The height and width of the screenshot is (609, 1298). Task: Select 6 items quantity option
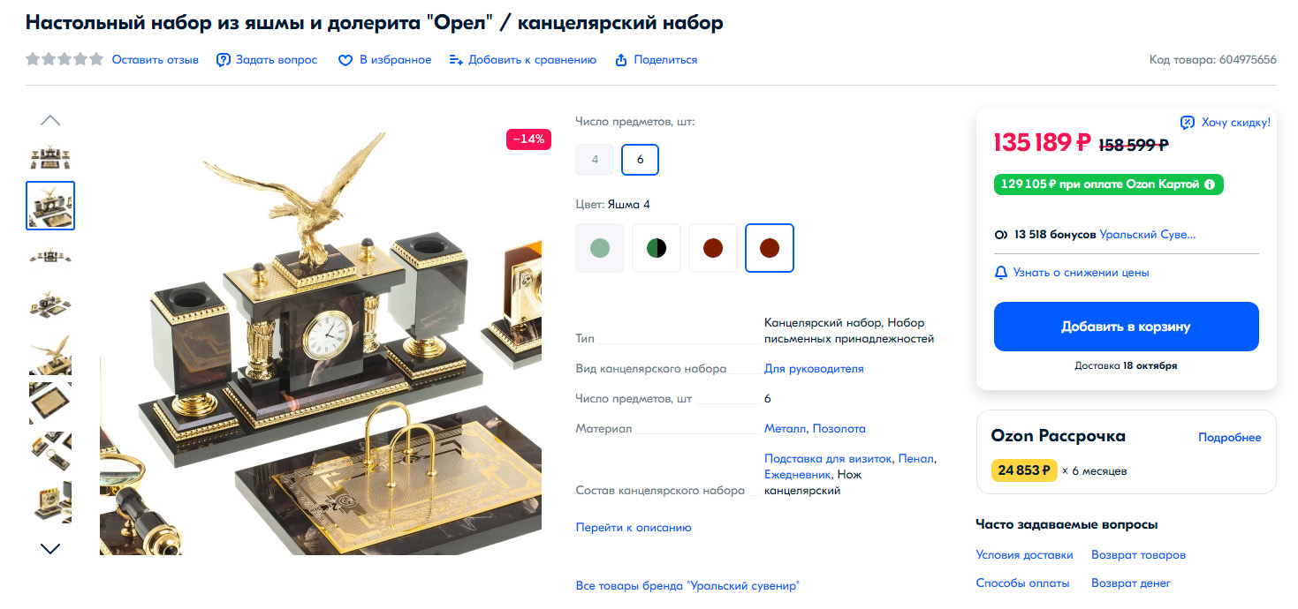pos(640,160)
